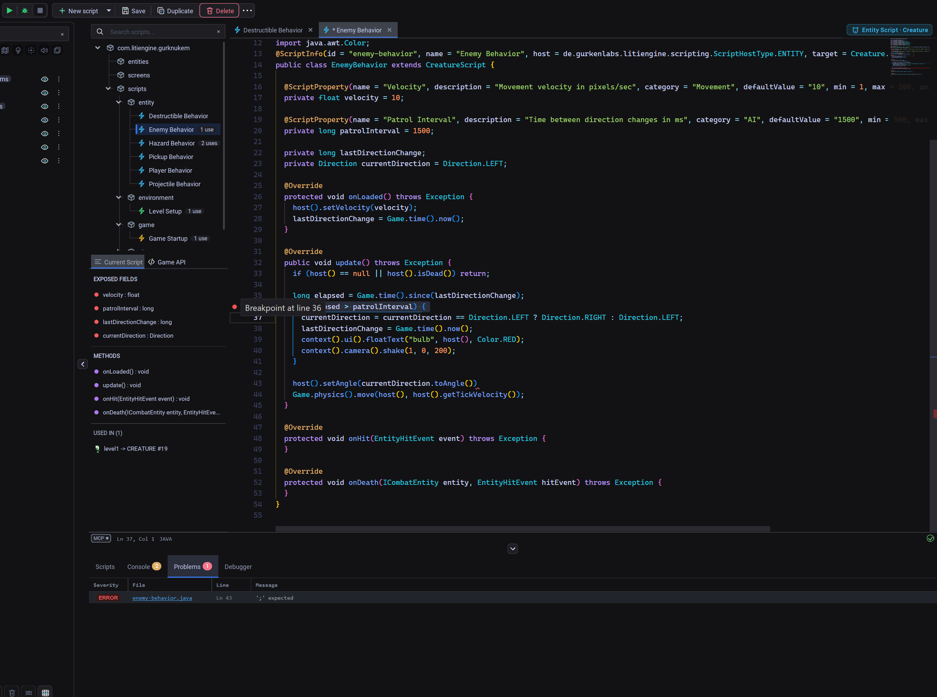Collapse the entity package chevron
The image size is (937, 697).
click(x=119, y=102)
